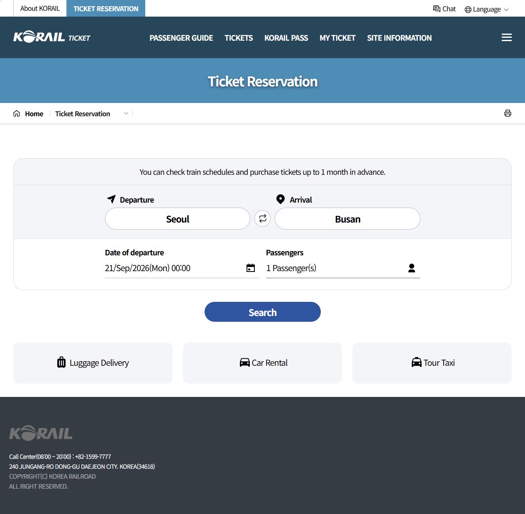Click the passenger person icon
This screenshot has height=514, width=525.
pos(412,268)
